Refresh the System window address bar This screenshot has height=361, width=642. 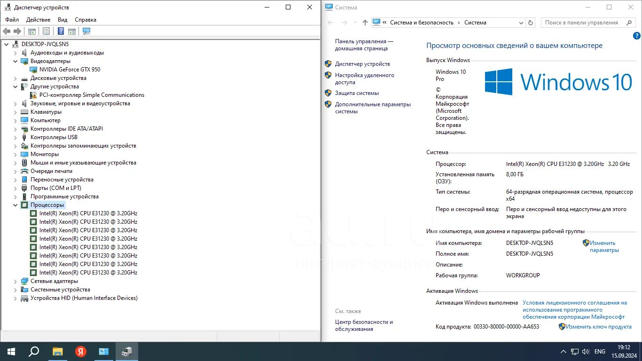tap(531, 23)
